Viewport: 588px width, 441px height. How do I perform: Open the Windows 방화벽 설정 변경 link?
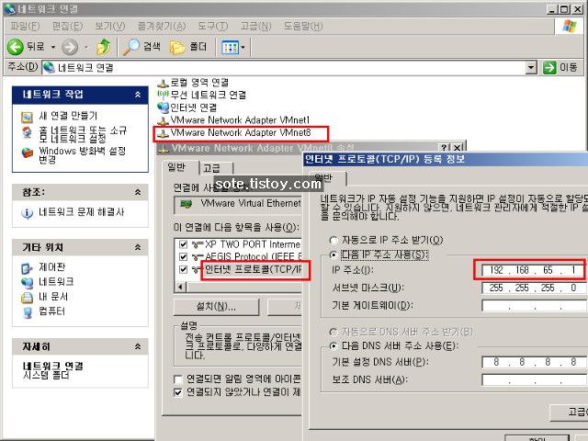pyautogui.click(x=82, y=155)
